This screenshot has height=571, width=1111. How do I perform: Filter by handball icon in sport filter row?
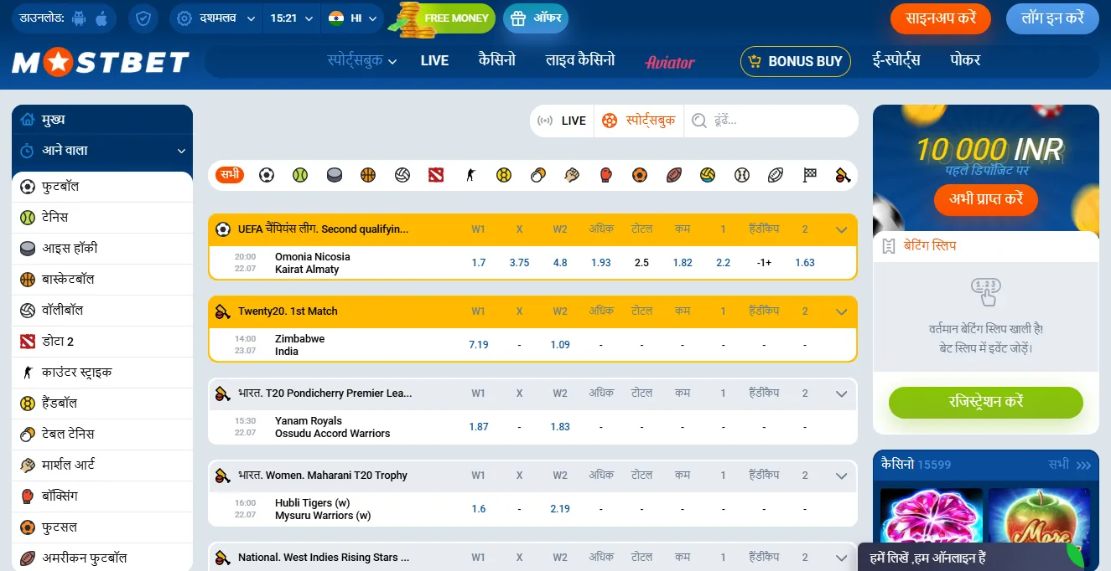(504, 175)
